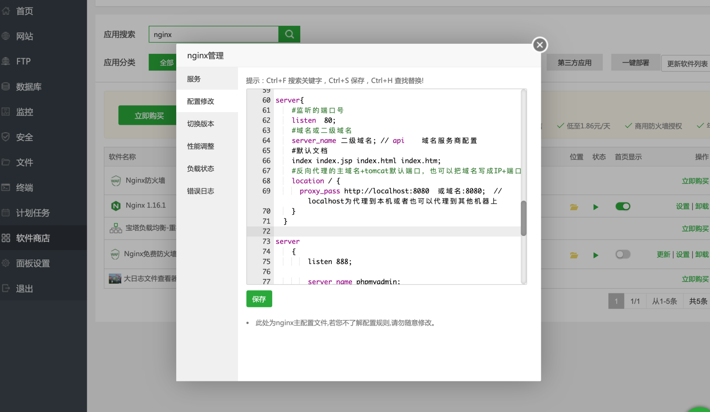710x412 pixels.
Task: Click the play status icon in Nginx免费防火墙 row
Action: tap(596, 255)
